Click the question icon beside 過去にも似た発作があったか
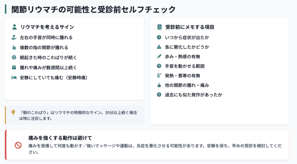This screenshot has width=297, height=164. coord(159,94)
